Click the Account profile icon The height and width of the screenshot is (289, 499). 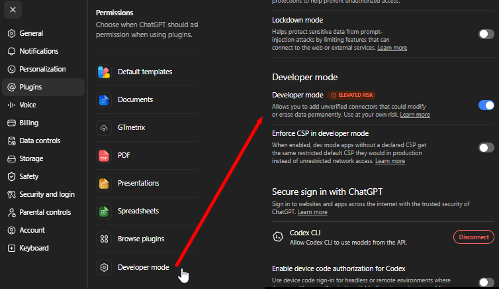pos(11,230)
